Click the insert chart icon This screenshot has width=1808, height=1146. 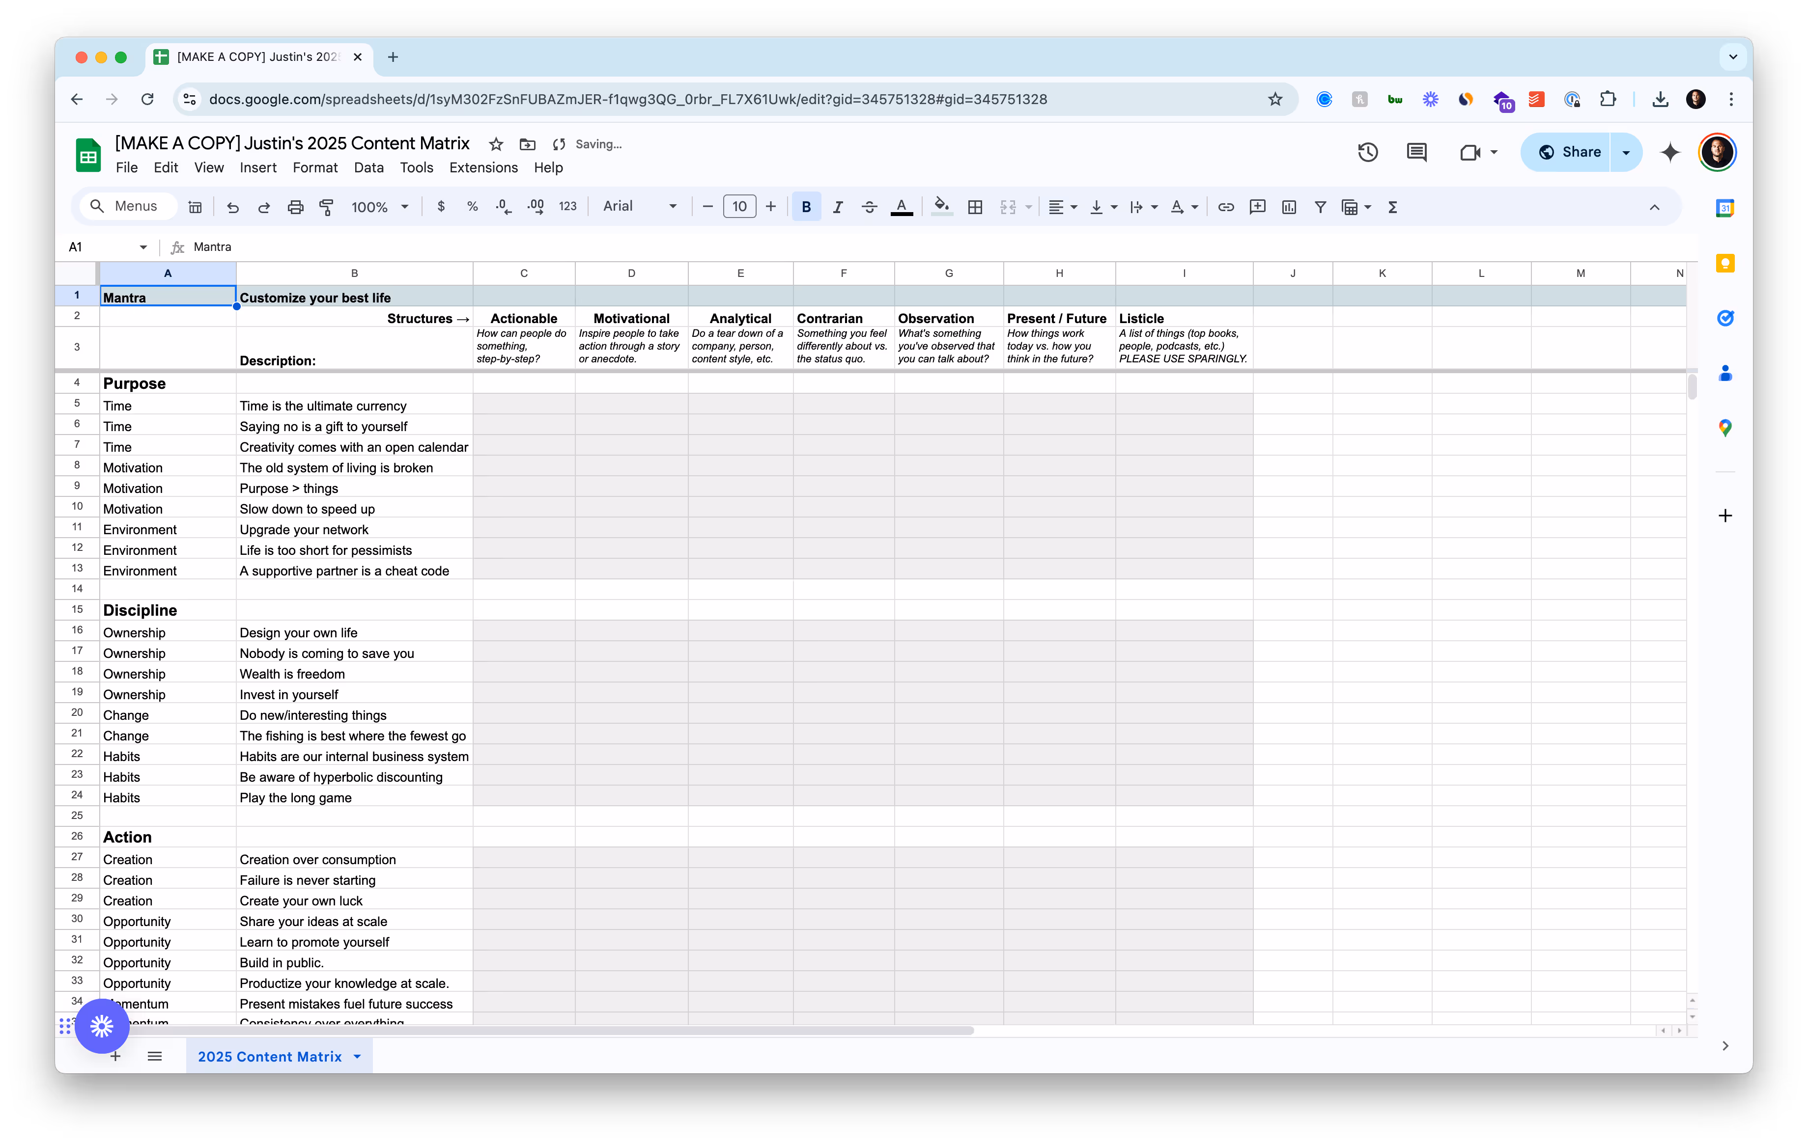click(x=1288, y=207)
